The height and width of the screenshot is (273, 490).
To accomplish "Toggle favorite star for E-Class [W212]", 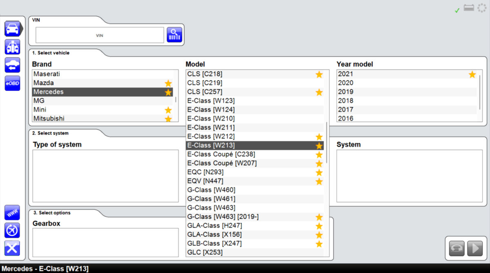I will (319, 136).
